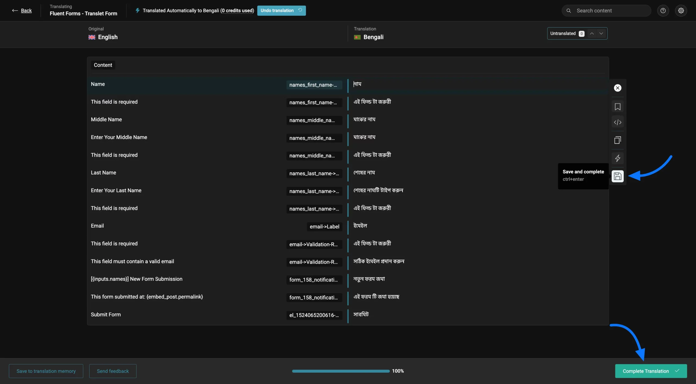Open settings gear icon
This screenshot has height=384, width=696.
681,11
